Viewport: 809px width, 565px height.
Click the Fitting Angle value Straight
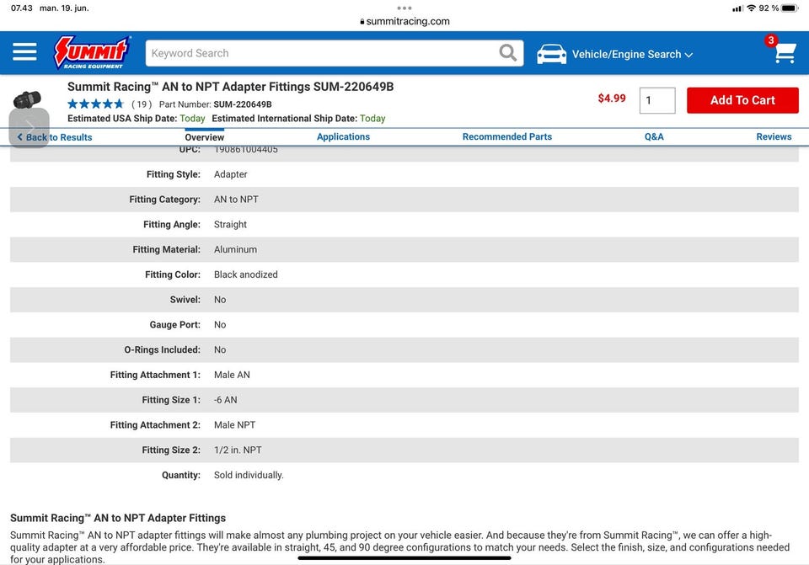click(230, 224)
